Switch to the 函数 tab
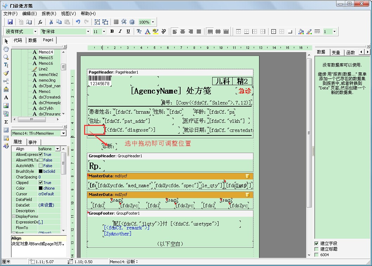Viewport: 372px width, 266px height. 351,52
